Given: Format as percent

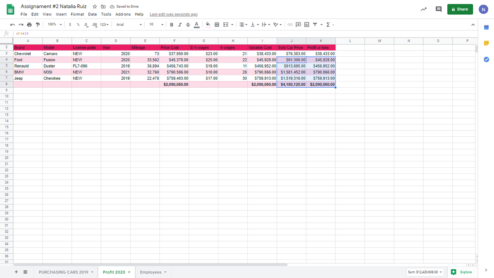Looking at the screenshot, I should pos(78,24).
